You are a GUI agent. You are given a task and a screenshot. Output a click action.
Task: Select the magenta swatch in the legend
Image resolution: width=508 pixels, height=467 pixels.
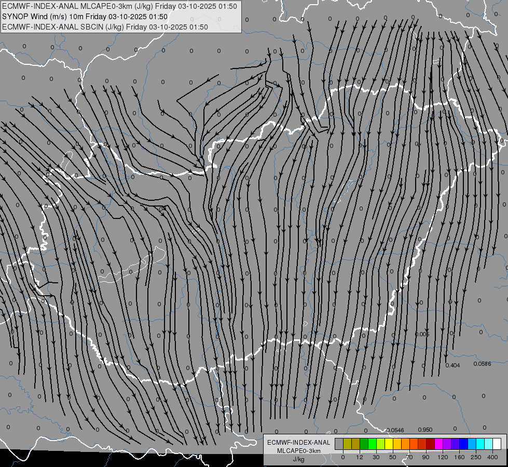tap(438, 444)
